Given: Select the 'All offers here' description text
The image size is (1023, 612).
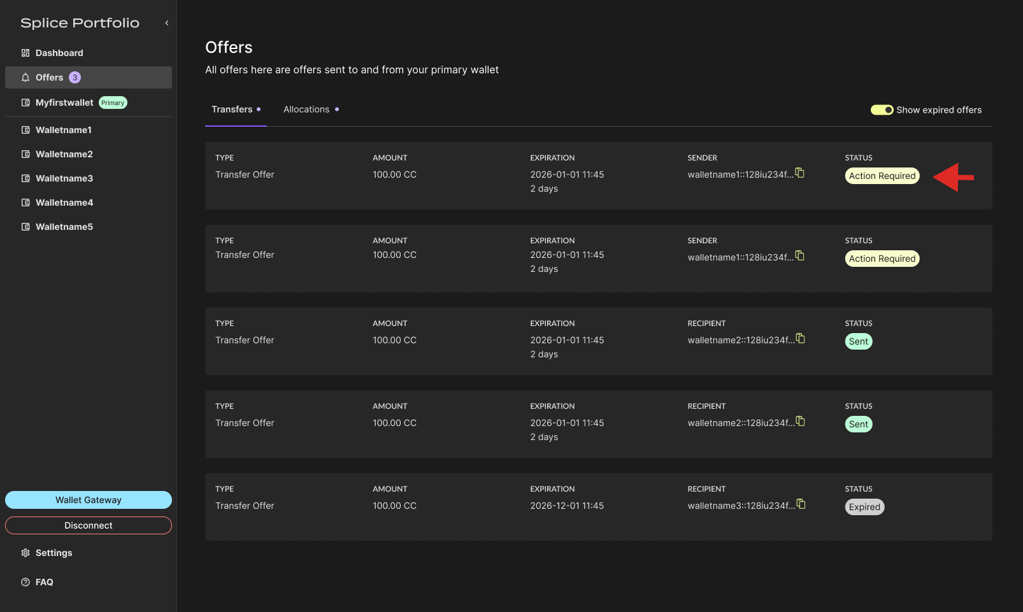Looking at the screenshot, I should point(352,70).
